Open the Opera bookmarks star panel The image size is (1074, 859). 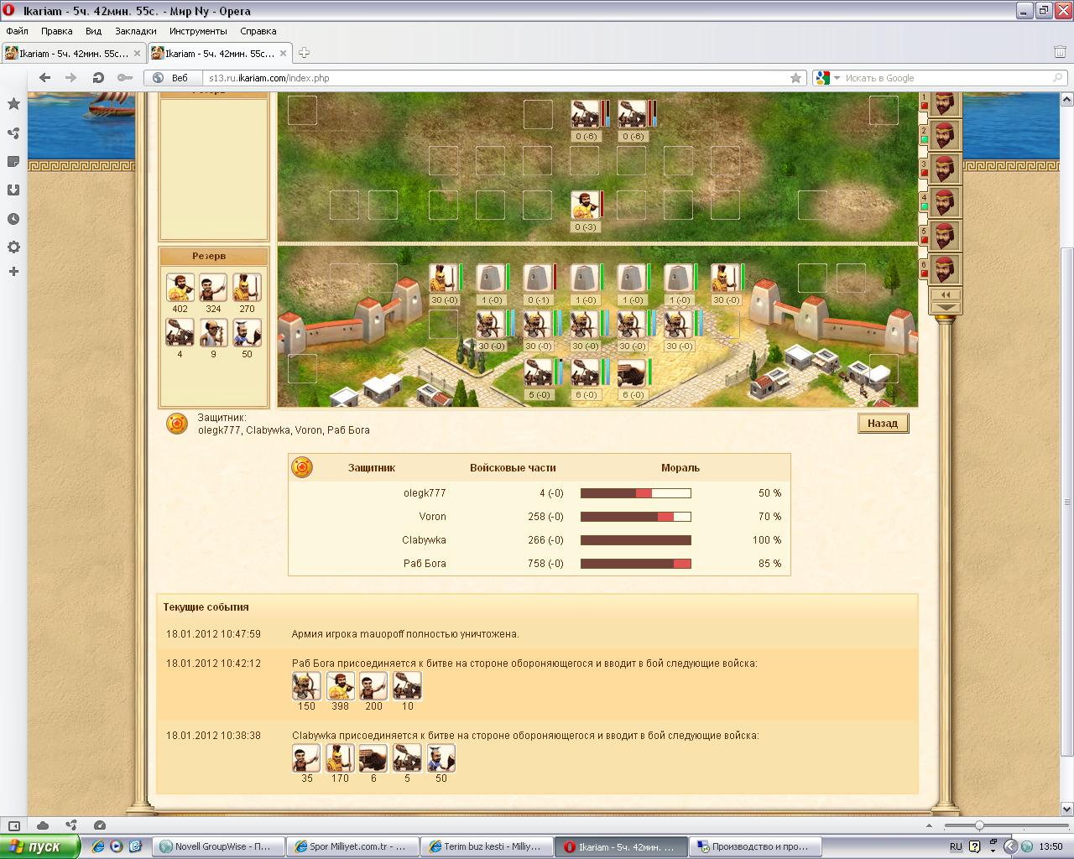(13, 104)
